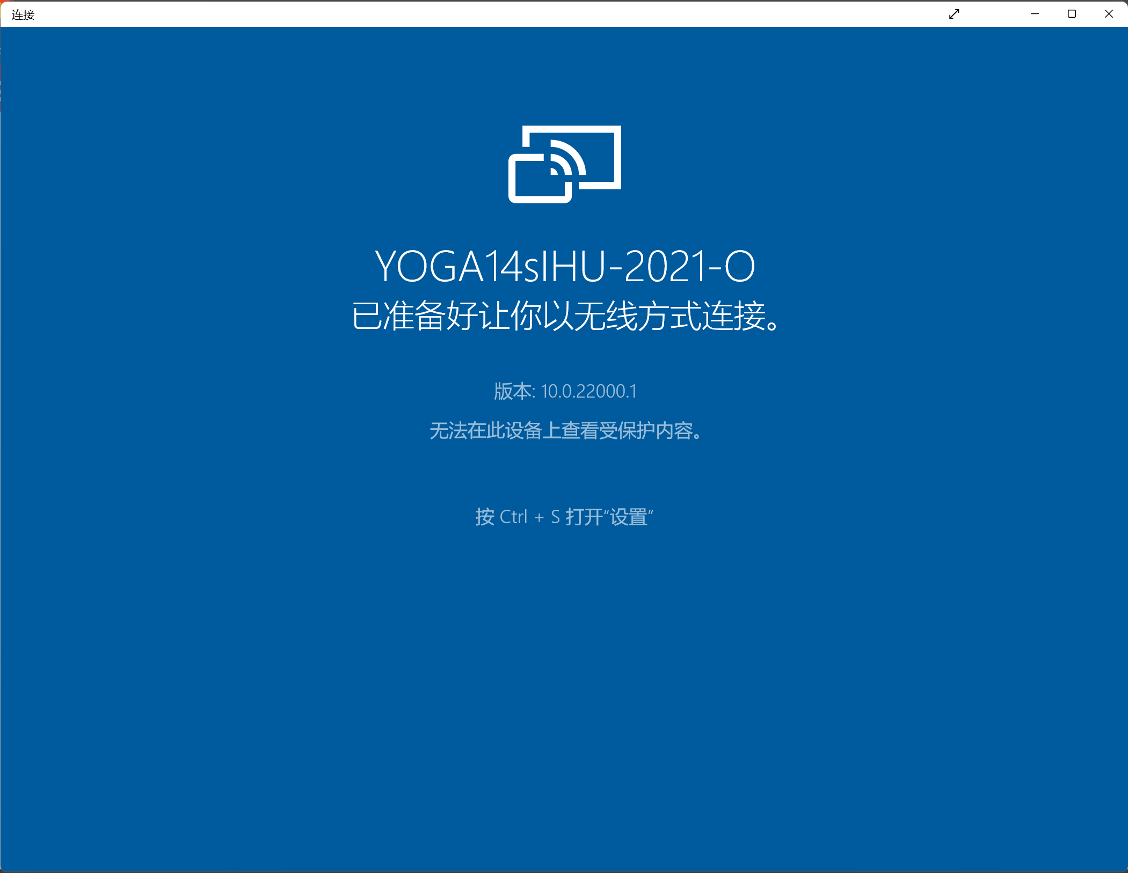The height and width of the screenshot is (873, 1128).
Task: Maximize the 连接 window
Action: (x=1072, y=14)
